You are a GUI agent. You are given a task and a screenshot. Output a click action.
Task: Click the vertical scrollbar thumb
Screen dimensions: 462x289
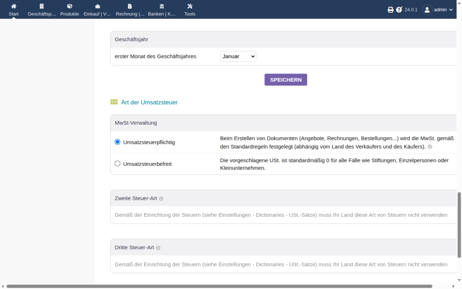[459, 225]
